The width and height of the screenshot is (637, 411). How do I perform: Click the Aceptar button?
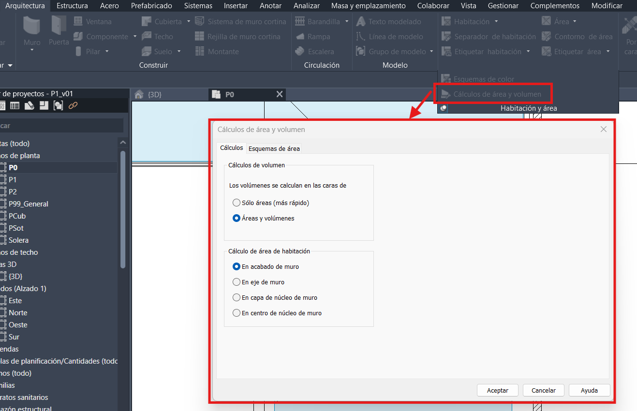pos(497,390)
